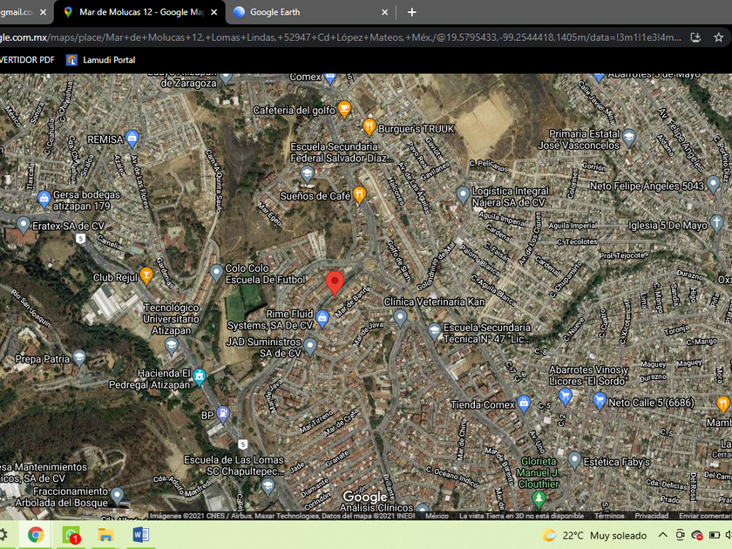Click the Estética Faby's place marker
The width and height of the screenshot is (732, 549).
pyautogui.click(x=574, y=460)
